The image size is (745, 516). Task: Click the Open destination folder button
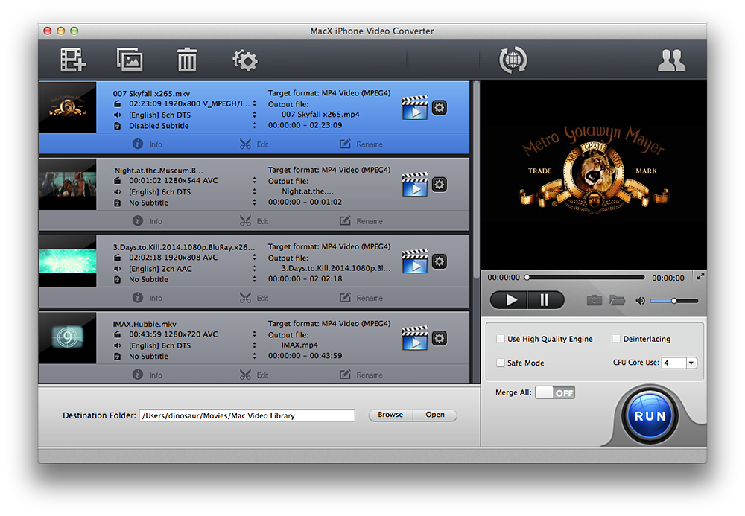pos(435,415)
